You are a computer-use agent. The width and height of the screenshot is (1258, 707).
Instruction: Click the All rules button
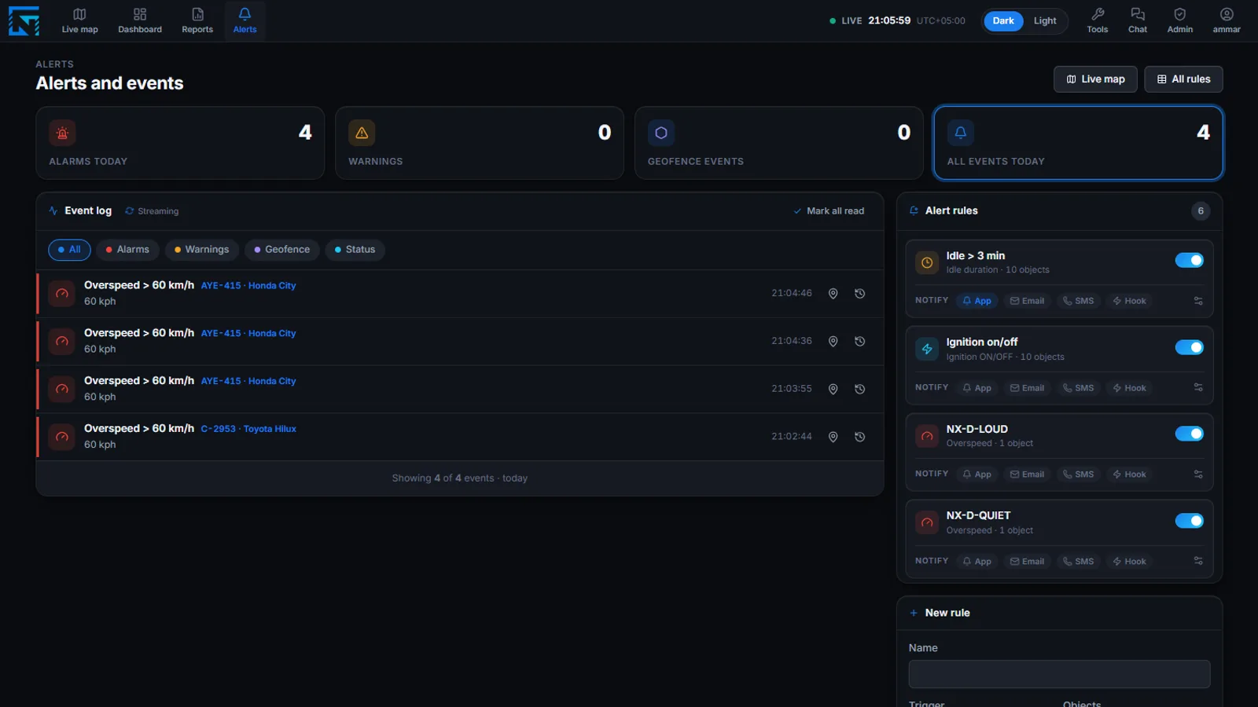coord(1183,79)
